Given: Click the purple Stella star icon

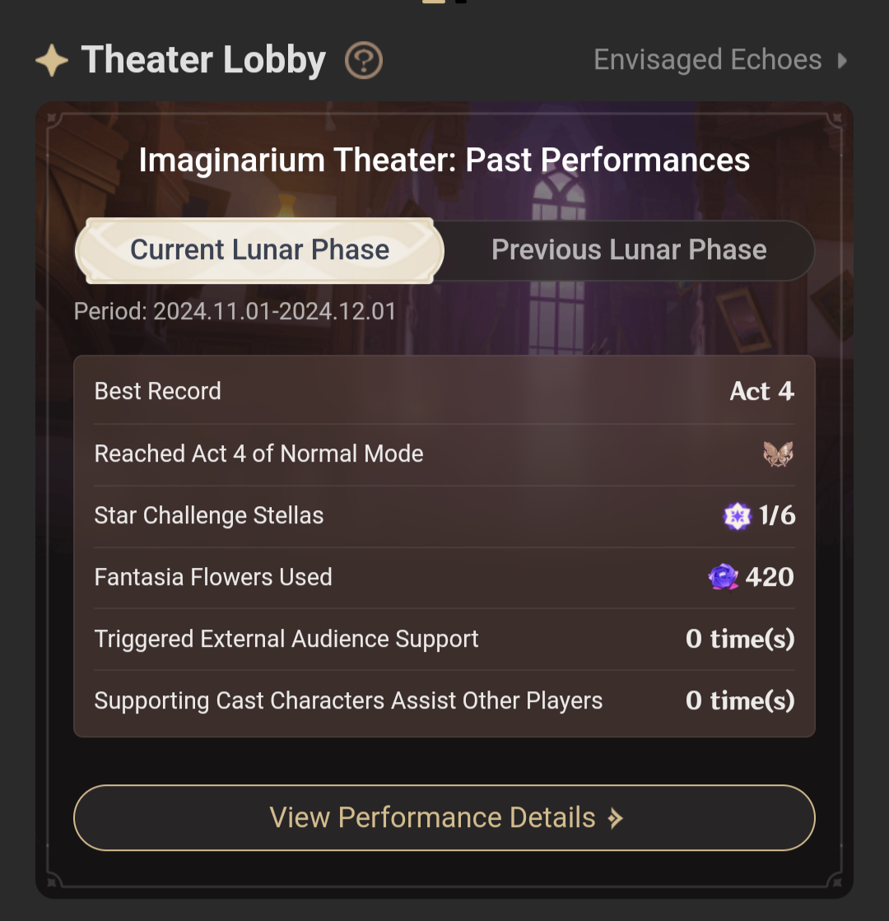Looking at the screenshot, I should click(737, 516).
